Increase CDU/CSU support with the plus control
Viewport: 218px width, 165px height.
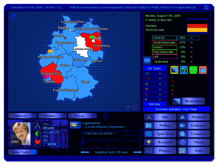191,38
